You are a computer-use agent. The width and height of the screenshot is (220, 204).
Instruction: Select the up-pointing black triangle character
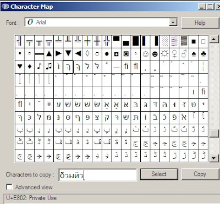pos(49,54)
